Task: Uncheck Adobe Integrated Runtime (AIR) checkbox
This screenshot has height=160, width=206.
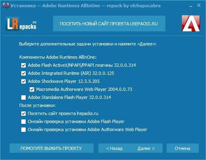Action: [x=23, y=73]
